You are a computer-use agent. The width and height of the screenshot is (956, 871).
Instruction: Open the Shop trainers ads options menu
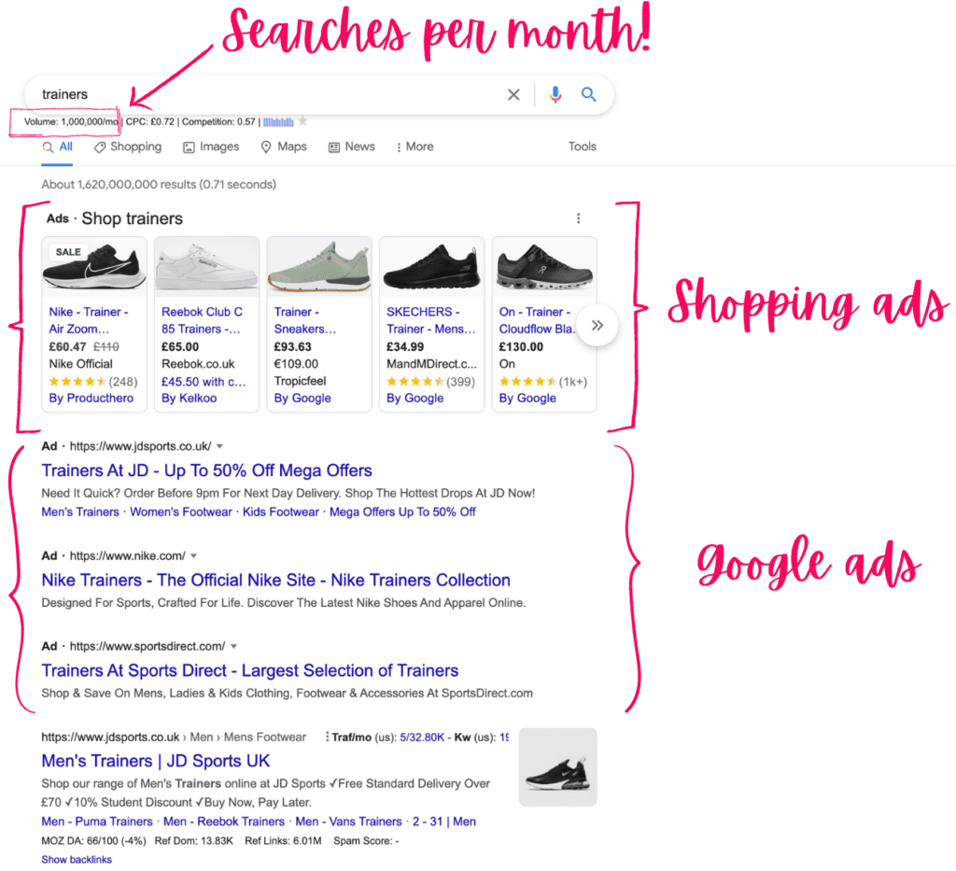point(578,218)
